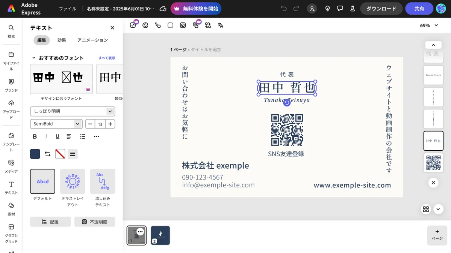Open the 検索 search sidebar tool

11,31
